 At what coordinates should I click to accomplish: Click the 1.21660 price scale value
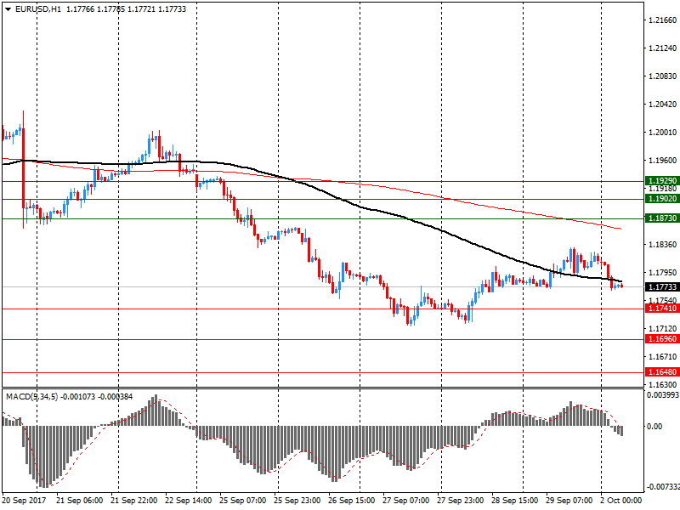click(663, 20)
